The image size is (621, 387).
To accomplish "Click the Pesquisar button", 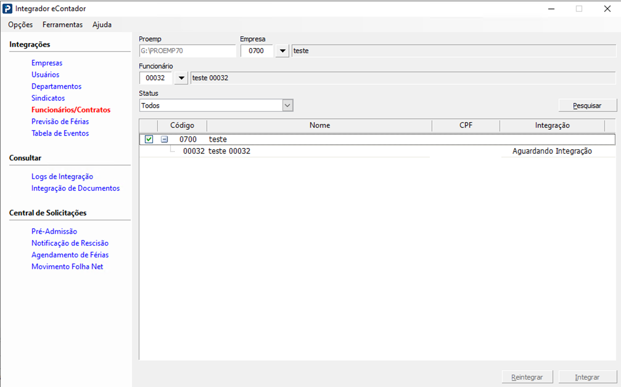I will pyautogui.click(x=587, y=106).
